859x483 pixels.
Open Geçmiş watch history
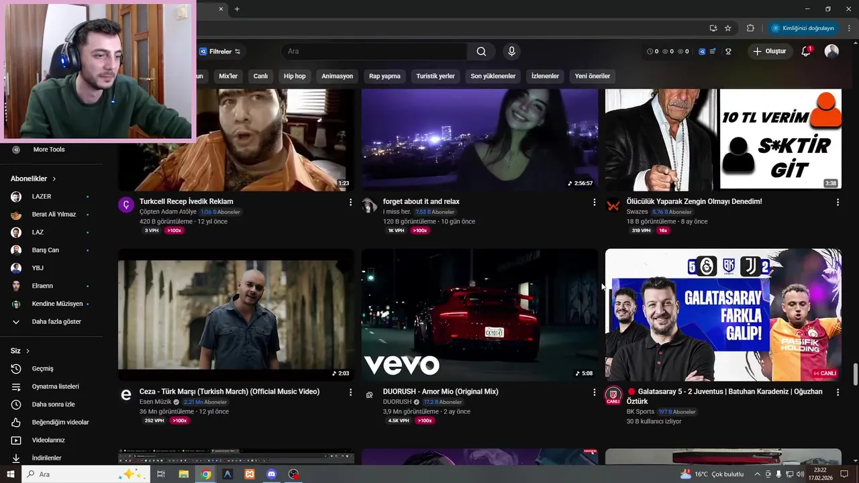click(x=51, y=369)
